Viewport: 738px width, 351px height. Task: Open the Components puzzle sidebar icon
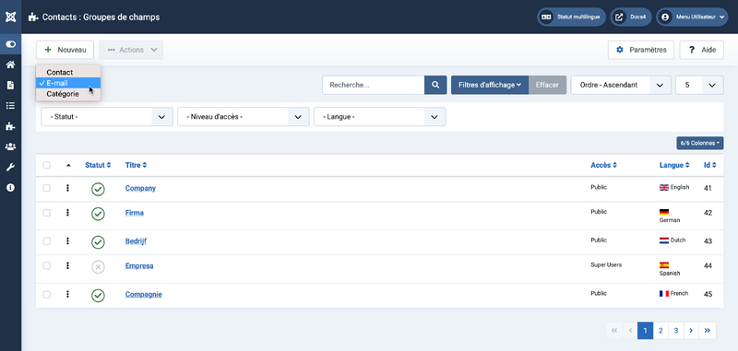click(10, 126)
